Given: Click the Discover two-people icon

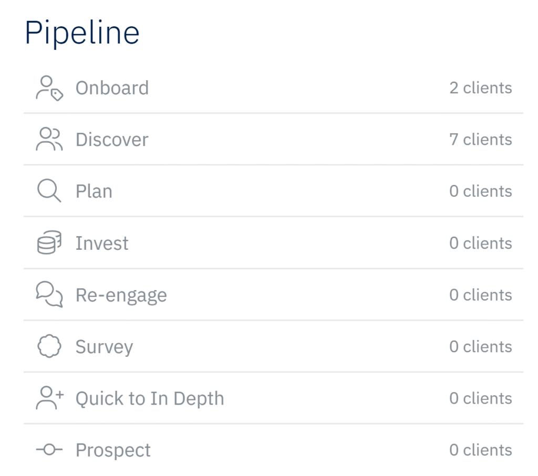Looking at the screenshot, I should [49, 140].
